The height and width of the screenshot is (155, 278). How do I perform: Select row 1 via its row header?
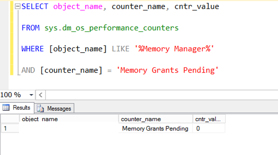click(x=10, y=128)
